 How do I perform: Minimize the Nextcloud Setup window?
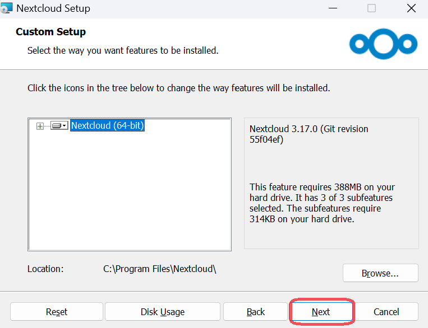pyautogui.click(x=333, y=8)
